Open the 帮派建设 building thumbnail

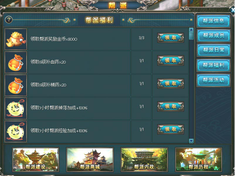click(x=36, y=159)
